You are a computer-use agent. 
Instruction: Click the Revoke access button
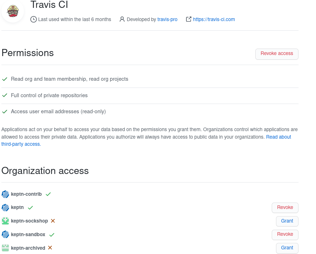pos(277,54)
